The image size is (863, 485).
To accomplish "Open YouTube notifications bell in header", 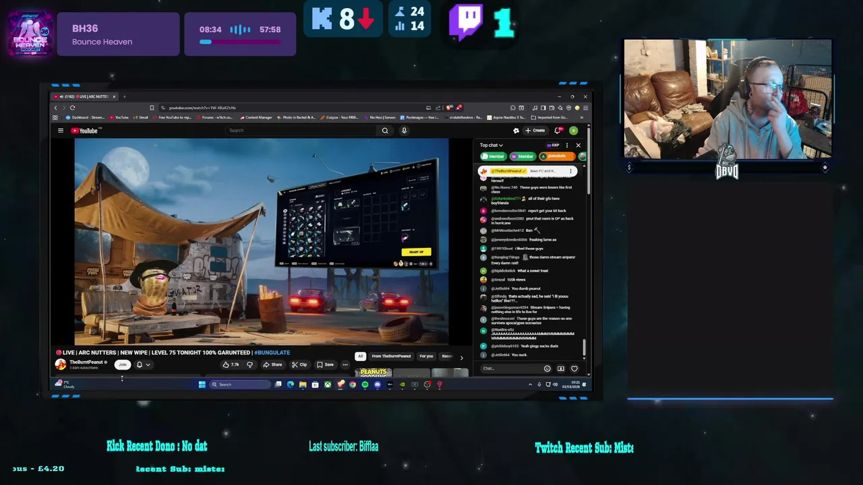I will tap(558, 131).
